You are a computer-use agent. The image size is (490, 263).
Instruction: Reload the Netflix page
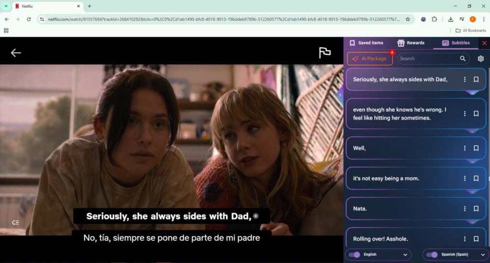pyautogui.click(x=29, y=19)
